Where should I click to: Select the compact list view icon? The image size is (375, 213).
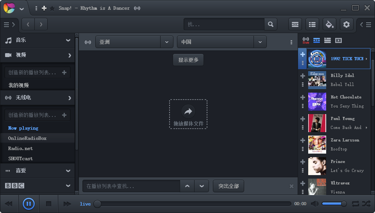(x=327, y=40)
